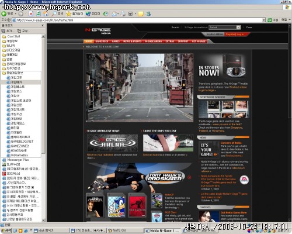Open the HOW2GAME favorite
Image resolution: width=292 pixels, height=234 pixels.
click(x=17, y=150)
